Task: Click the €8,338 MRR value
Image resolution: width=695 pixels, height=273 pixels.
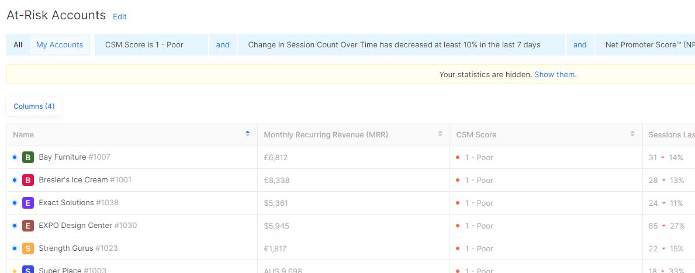Action: [x=276, y=181]
